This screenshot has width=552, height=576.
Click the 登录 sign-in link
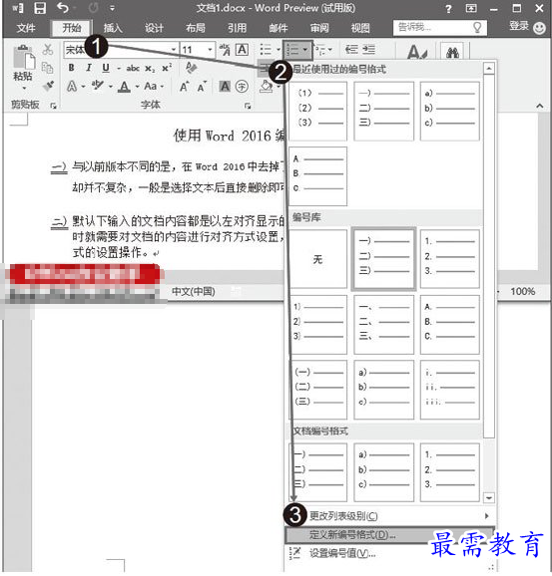pos(519,26)
